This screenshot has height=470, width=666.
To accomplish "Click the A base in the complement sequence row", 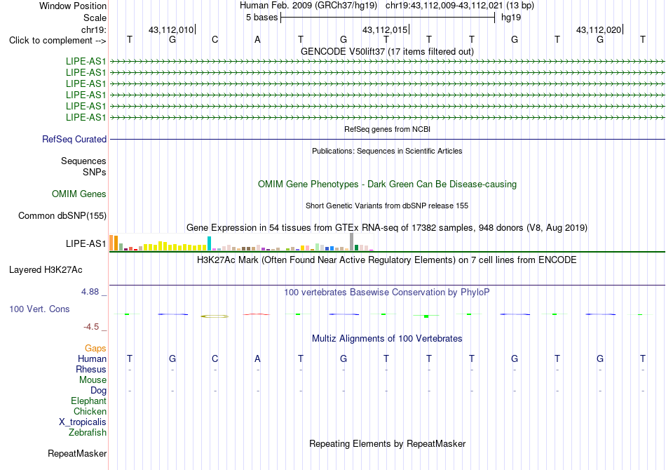I will (257, 39).
